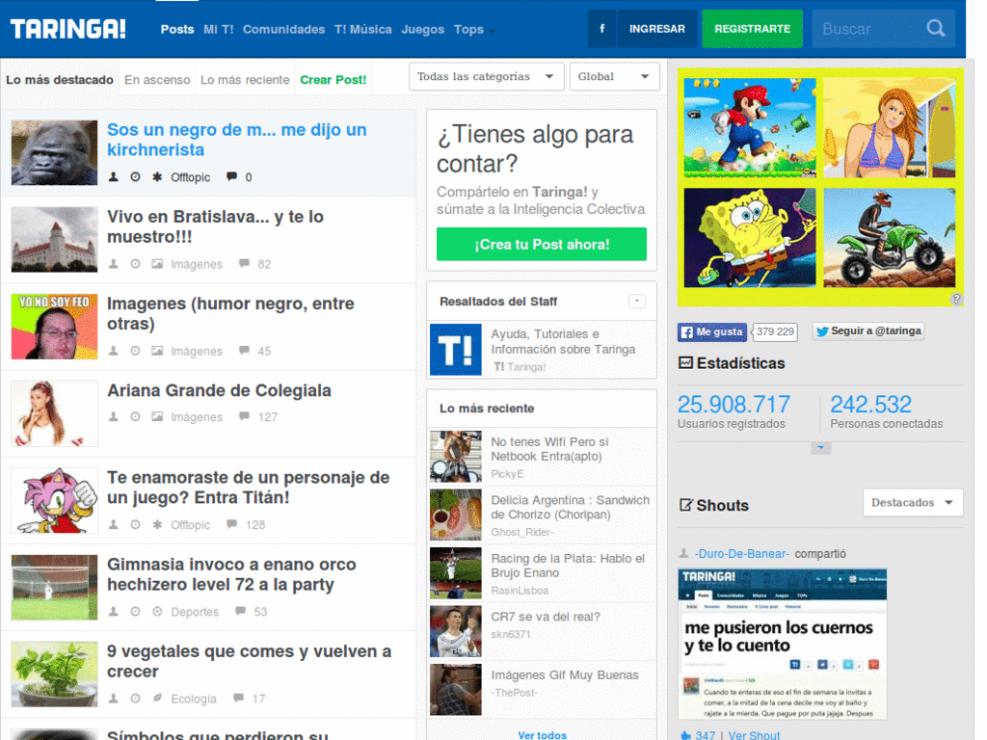Click the 379 229 like count
The height and width of the screenshot is (740, 987).
tap(775, 331)
